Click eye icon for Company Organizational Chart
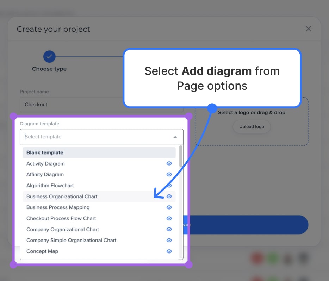Viewport: 329px width, 281px height. [169, 229]
